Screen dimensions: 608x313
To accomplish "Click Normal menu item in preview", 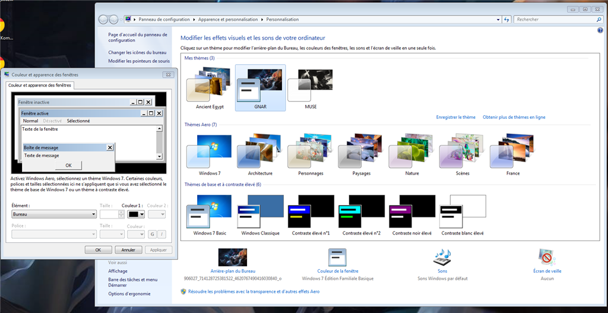I will coord(31,121).
